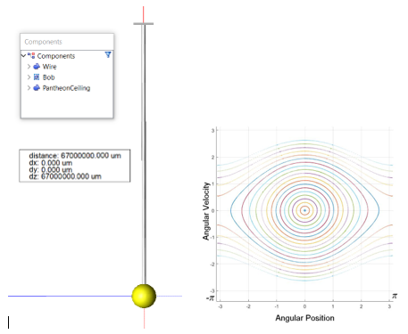Click the PantheonCeiling component body icon
Image resolution: width=408 pixels, height=334 pixels.
37,88
